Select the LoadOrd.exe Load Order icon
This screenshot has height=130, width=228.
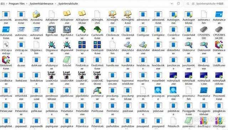tap(52, 75)
